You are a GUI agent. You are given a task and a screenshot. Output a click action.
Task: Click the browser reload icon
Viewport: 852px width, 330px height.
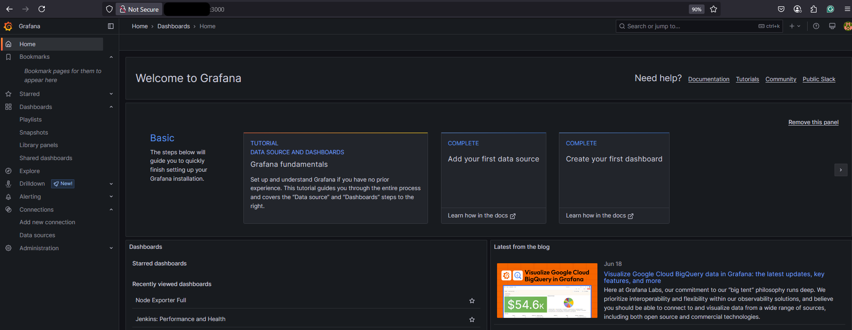42,9
